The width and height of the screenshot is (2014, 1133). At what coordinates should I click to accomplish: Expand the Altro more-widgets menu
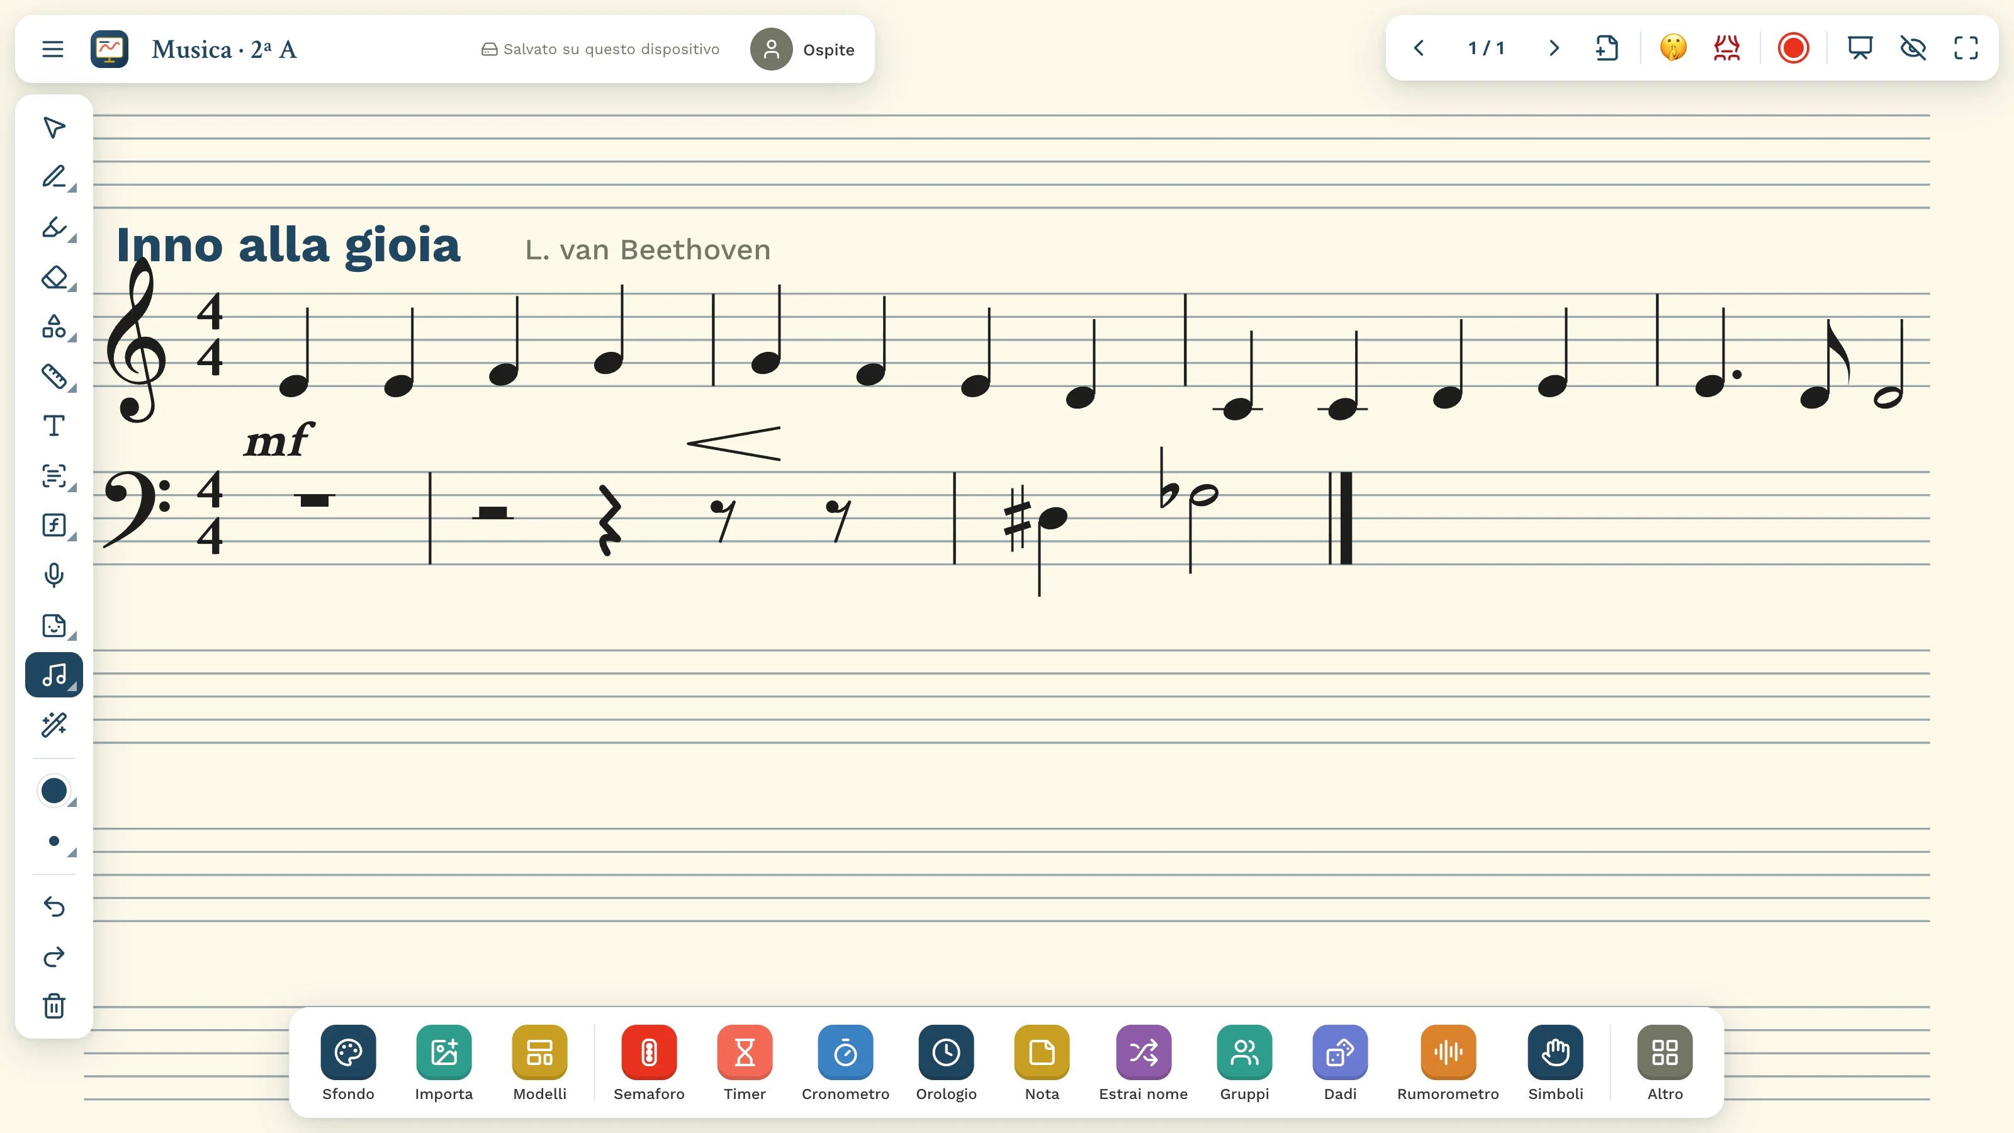(x=1665, y=1063)
